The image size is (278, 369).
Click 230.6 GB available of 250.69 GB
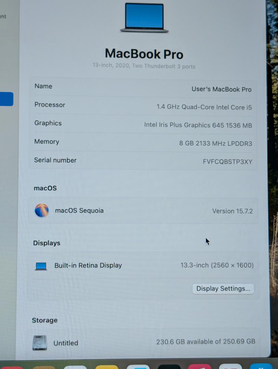(x=206, y=341)
